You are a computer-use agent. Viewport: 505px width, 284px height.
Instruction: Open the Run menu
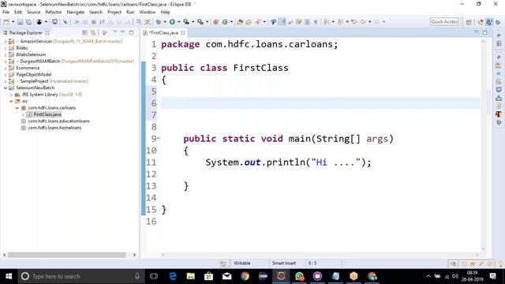[x=130, y=12]
